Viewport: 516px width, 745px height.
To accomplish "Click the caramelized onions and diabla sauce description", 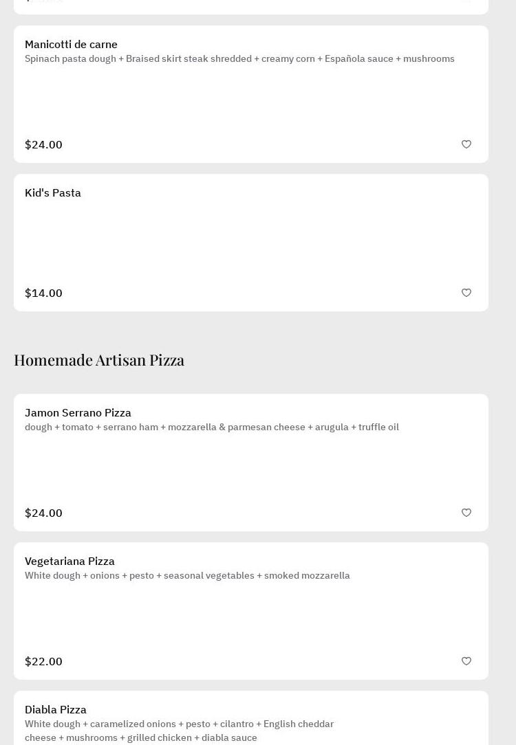I will [179, 731].
